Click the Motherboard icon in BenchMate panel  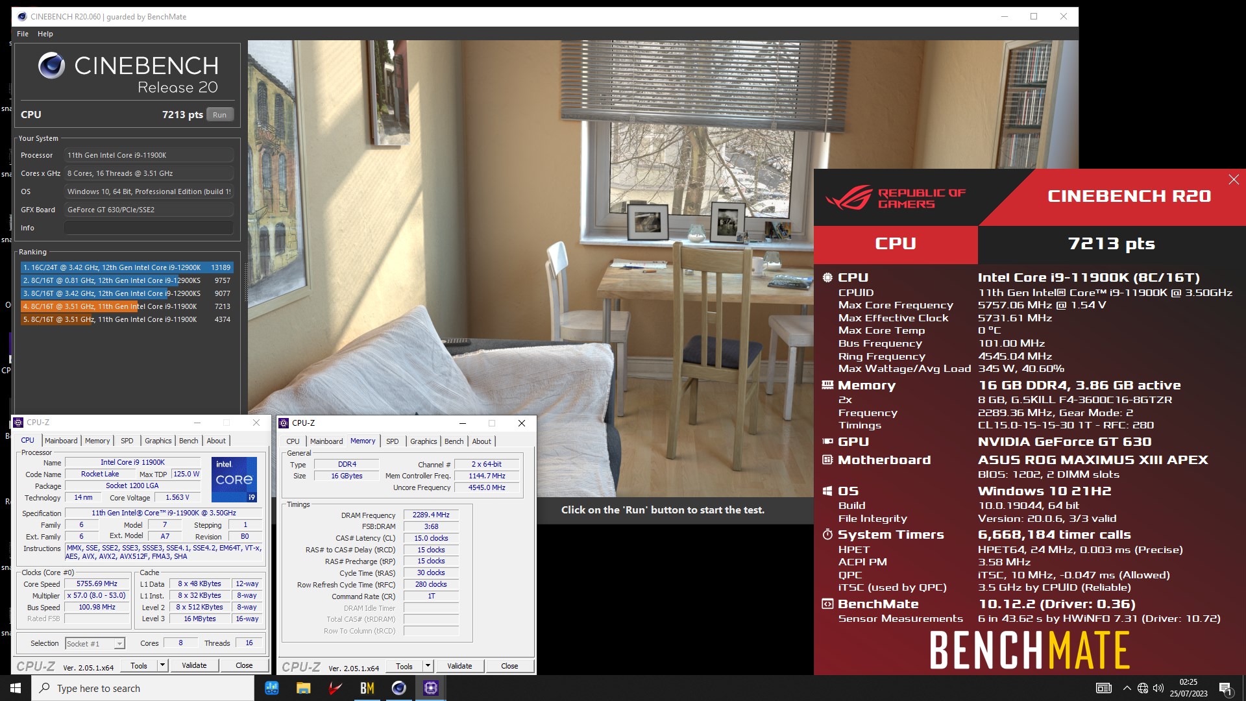(827, 460)
